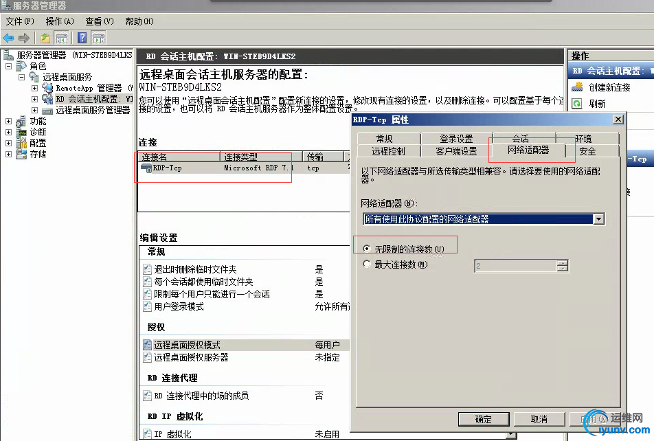Click the 传输 column header
The width and height of the screenshot is (654, 441).
pos(324,157)
